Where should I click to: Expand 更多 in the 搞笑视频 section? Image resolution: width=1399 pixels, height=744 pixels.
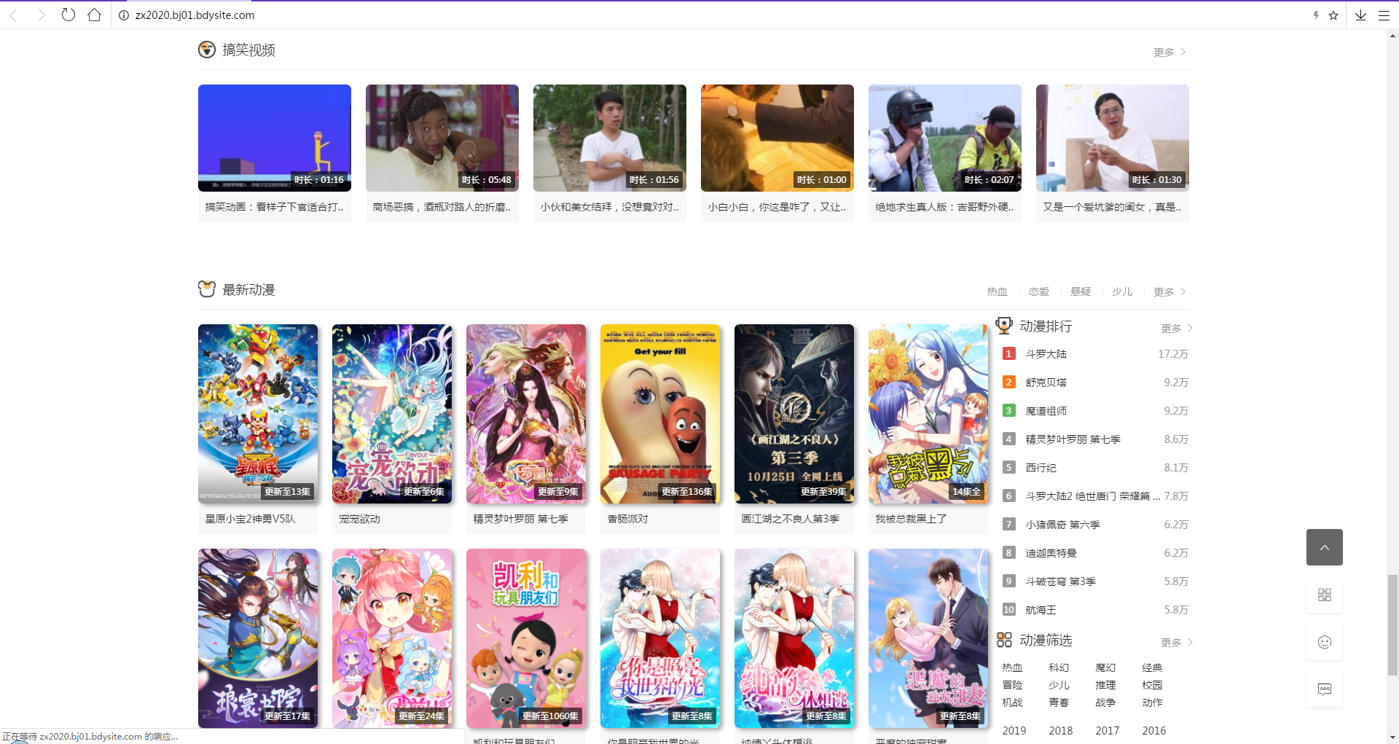click(1169, 52)
